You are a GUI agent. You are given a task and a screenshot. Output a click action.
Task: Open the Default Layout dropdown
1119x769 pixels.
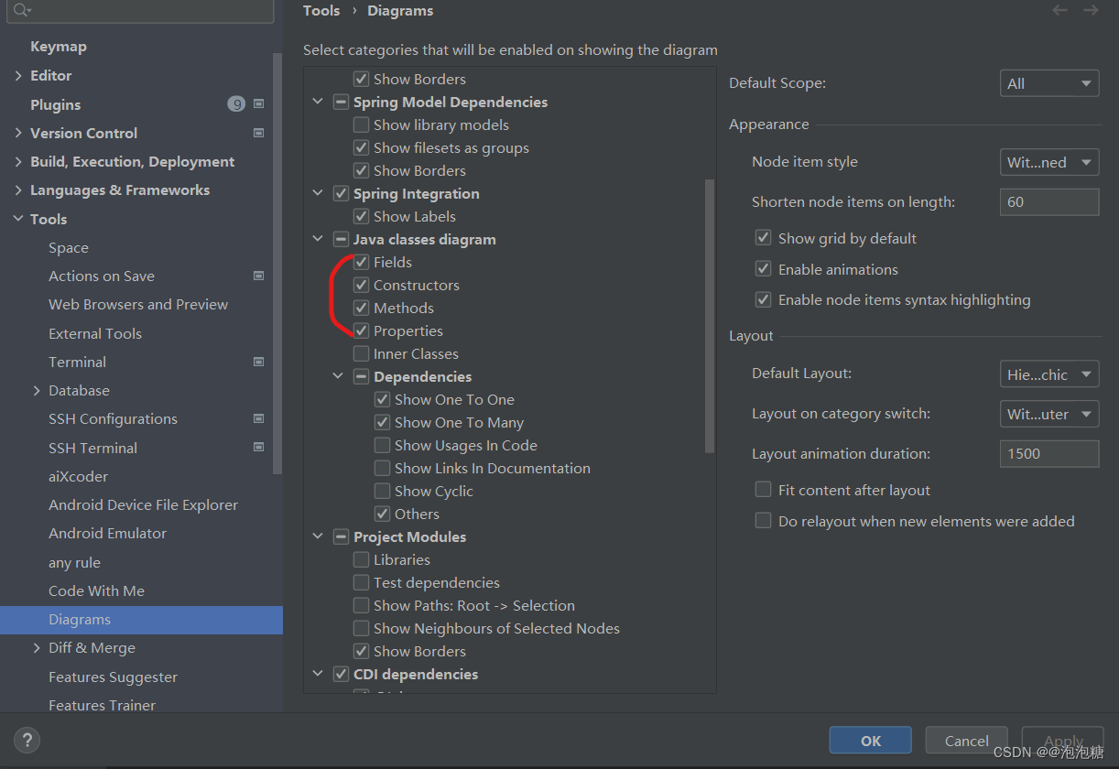(x=1049, y=374)
